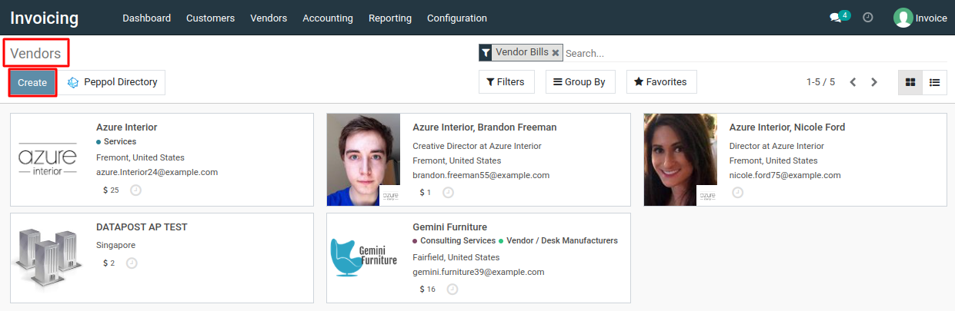Open the Gemini Furniture vendor name
This screenshot has width=955, height=311.
point(450,227)
